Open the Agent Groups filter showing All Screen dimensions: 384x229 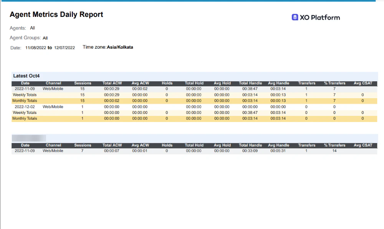click(x=45, y=38)
